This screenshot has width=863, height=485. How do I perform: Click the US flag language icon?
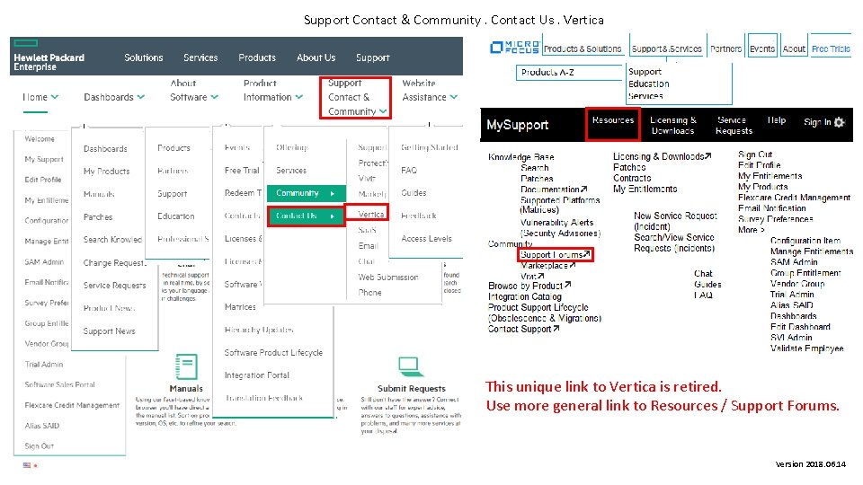[x=27, y=465]
